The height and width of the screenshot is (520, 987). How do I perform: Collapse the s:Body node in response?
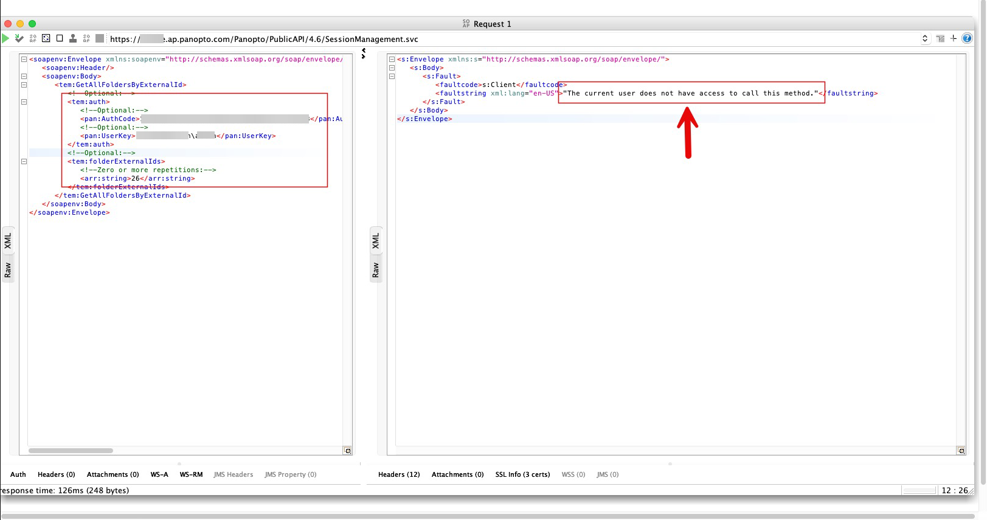[392, 68]
